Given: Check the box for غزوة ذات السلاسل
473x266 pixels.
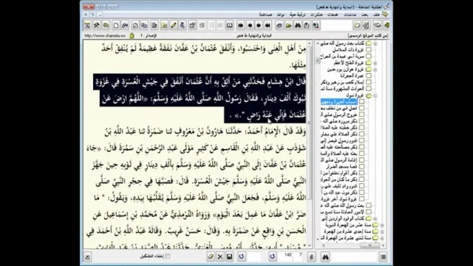Looking at the screenshot, I should click(x=368, y=50).
